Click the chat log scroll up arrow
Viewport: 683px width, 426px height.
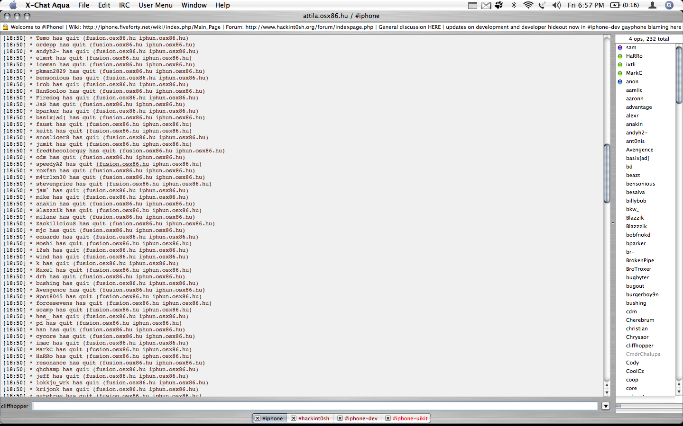(607, 386)
